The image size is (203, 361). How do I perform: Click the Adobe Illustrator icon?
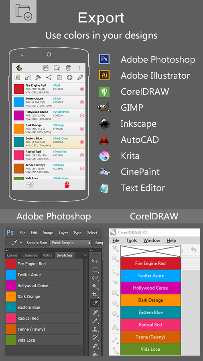(x=104, y=75)
